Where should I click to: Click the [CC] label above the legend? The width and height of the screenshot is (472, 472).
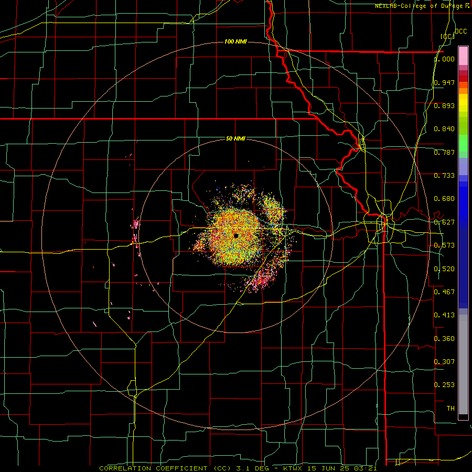447,36
